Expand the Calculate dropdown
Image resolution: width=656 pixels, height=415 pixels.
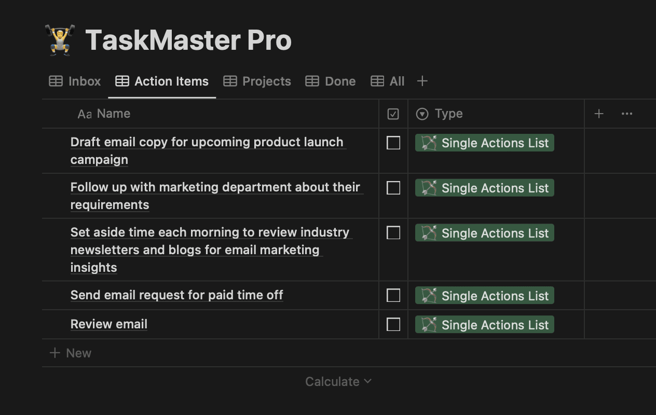coord(338,382)
